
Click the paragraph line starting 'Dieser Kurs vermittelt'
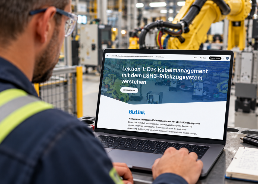[x=160, y=124]
